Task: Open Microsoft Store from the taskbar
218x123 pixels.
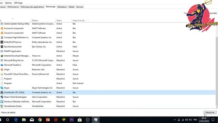Action: [80, 120]
